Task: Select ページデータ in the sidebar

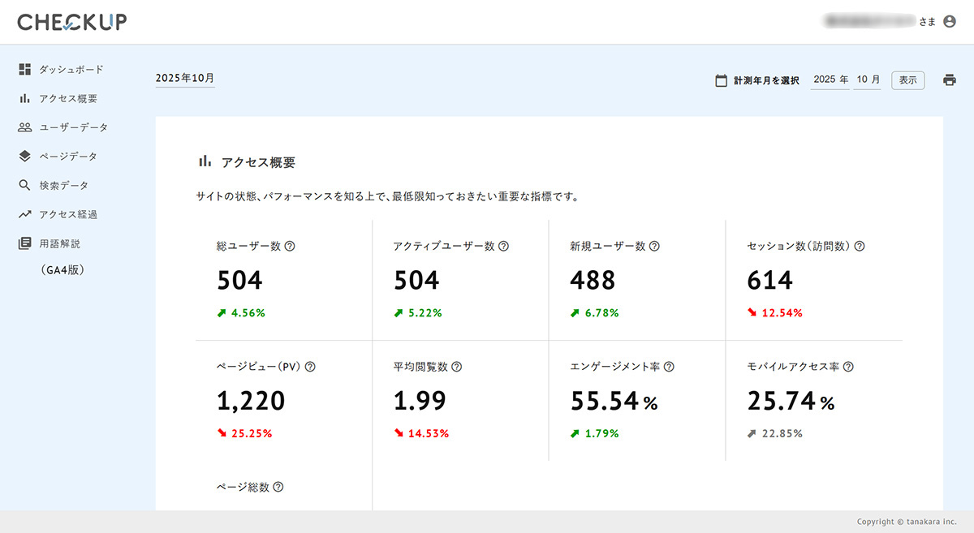Action: click(68, 157)
